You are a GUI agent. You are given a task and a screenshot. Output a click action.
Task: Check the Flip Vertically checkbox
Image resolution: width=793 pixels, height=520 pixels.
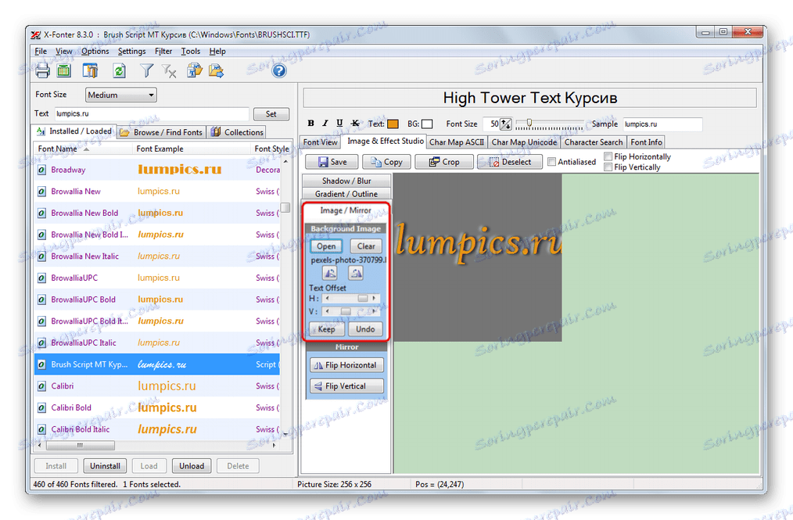(x=608, y=167)
